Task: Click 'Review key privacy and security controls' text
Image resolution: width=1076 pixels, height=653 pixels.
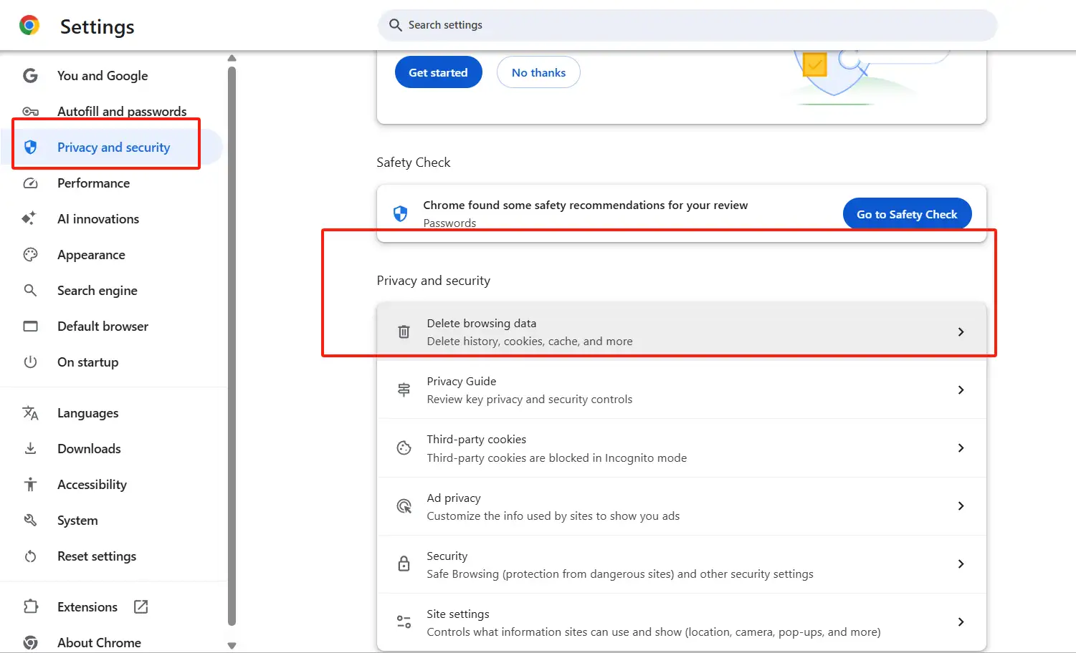Action: [x=530, y=399]
